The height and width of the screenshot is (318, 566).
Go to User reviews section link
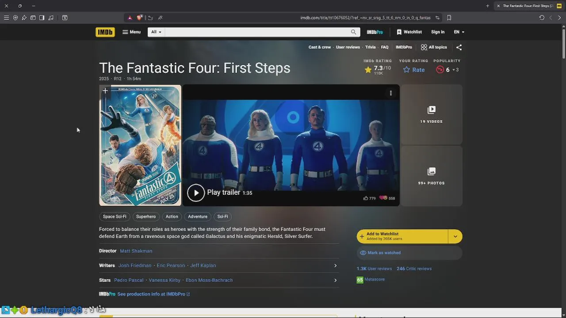(x=348, y=47)
